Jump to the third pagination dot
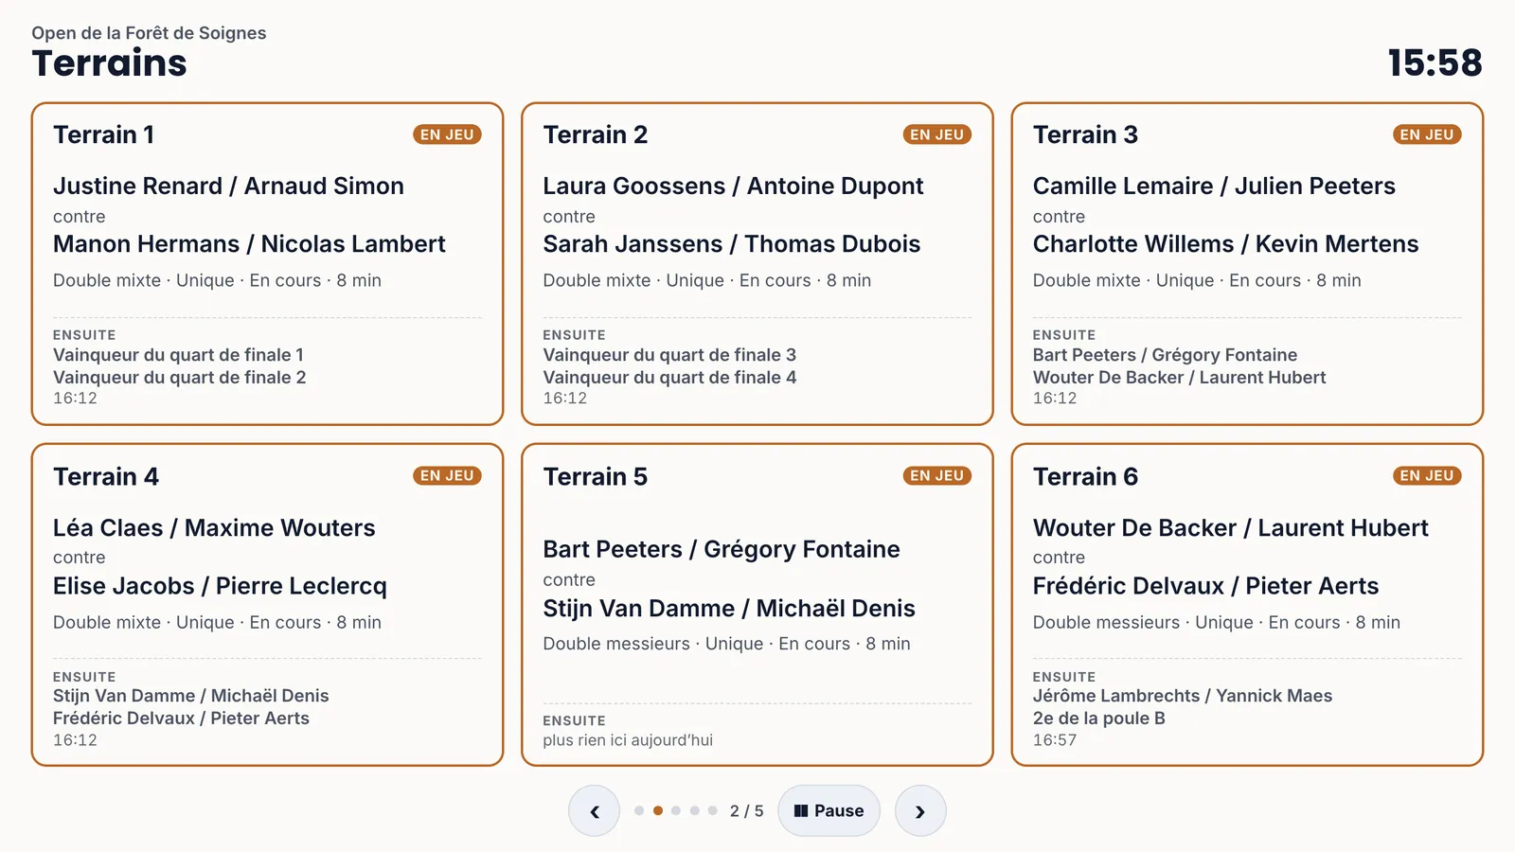This screenshot has height=852, width=1515. pyautogui.click(x=676, y=810)
